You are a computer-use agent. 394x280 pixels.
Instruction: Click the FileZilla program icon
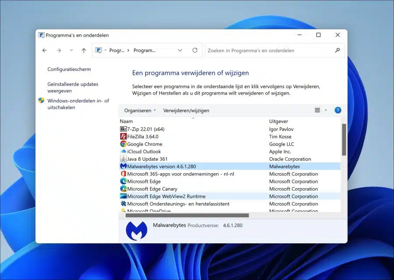click(123, 136)
